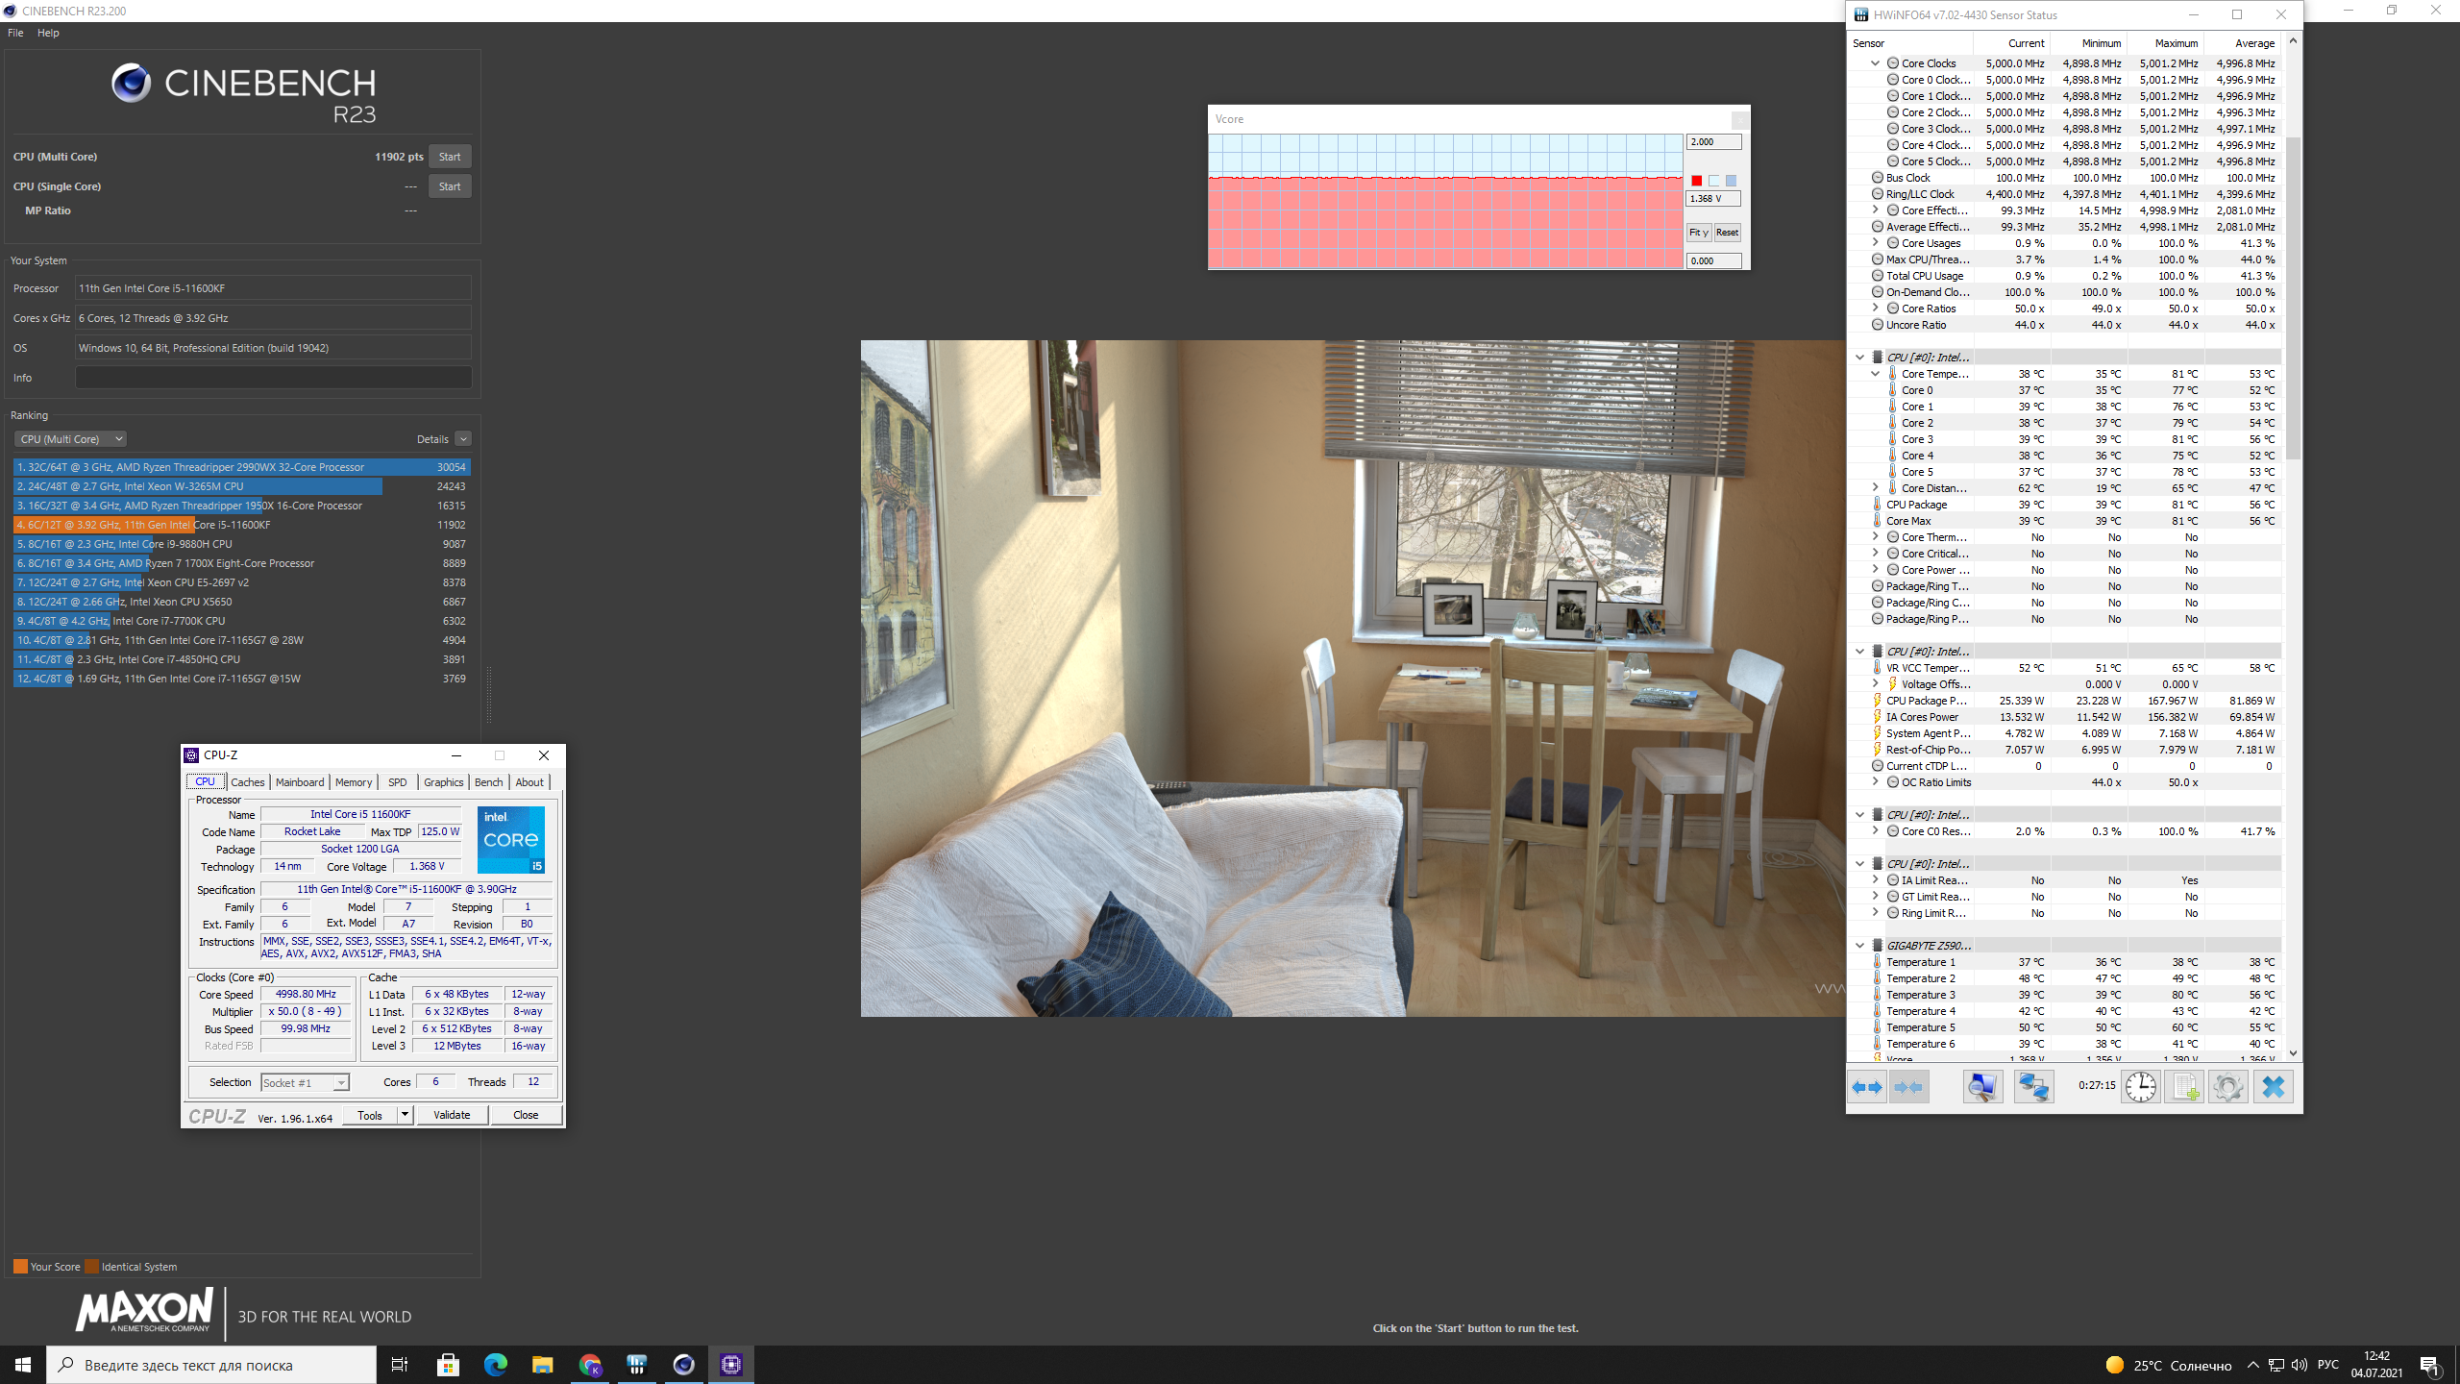Open the Tools dropdown arrow in CPU-Z

click(x=406, y=1115)
